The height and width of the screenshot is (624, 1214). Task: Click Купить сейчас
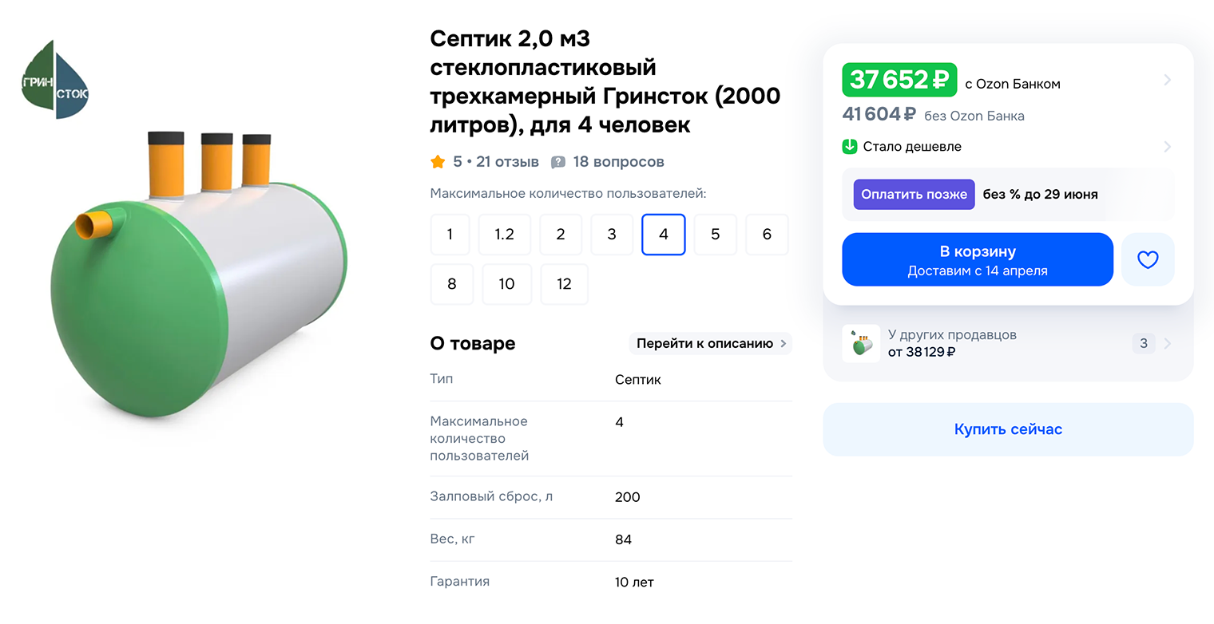(x=1008, y=429)
